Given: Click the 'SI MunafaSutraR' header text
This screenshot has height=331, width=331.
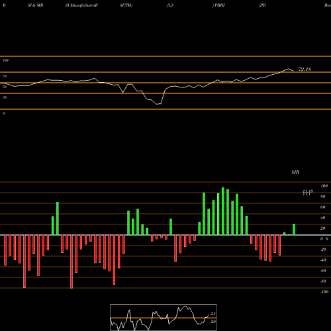Looking at the screenshot, I should (x=81, y=5).
